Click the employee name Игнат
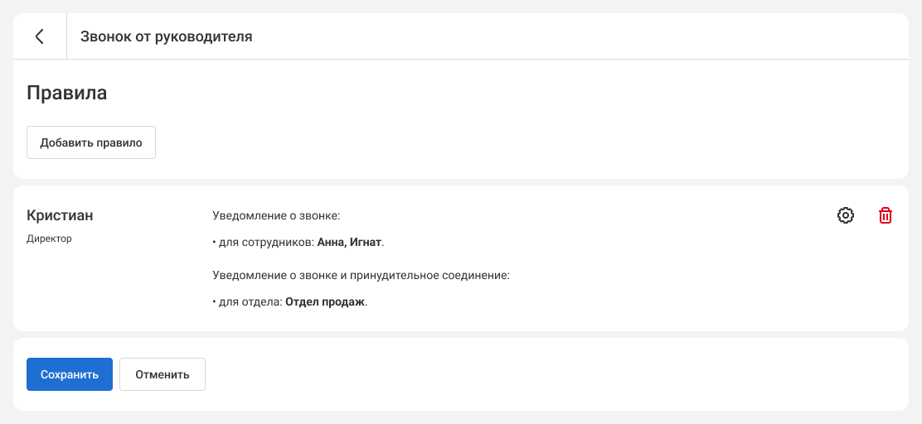The width and height of the screenshot is (922, 424). tap(366, 243)
